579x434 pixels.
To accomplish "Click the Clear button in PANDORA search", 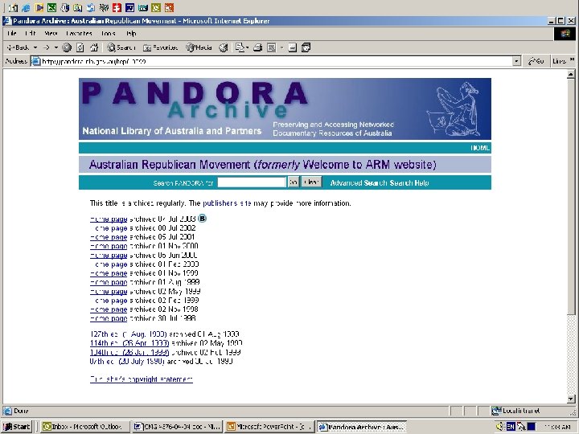I will point(311,182).
